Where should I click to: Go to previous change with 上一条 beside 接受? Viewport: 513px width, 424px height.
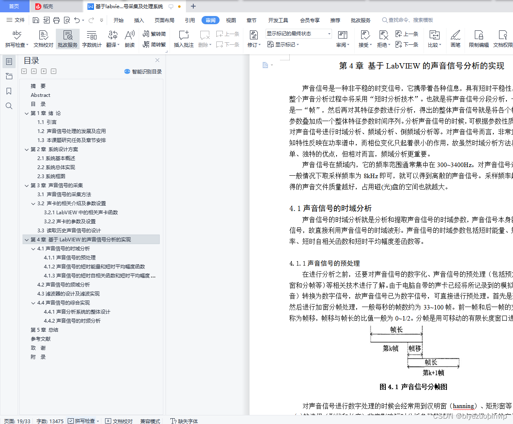[x=407, y=34]
